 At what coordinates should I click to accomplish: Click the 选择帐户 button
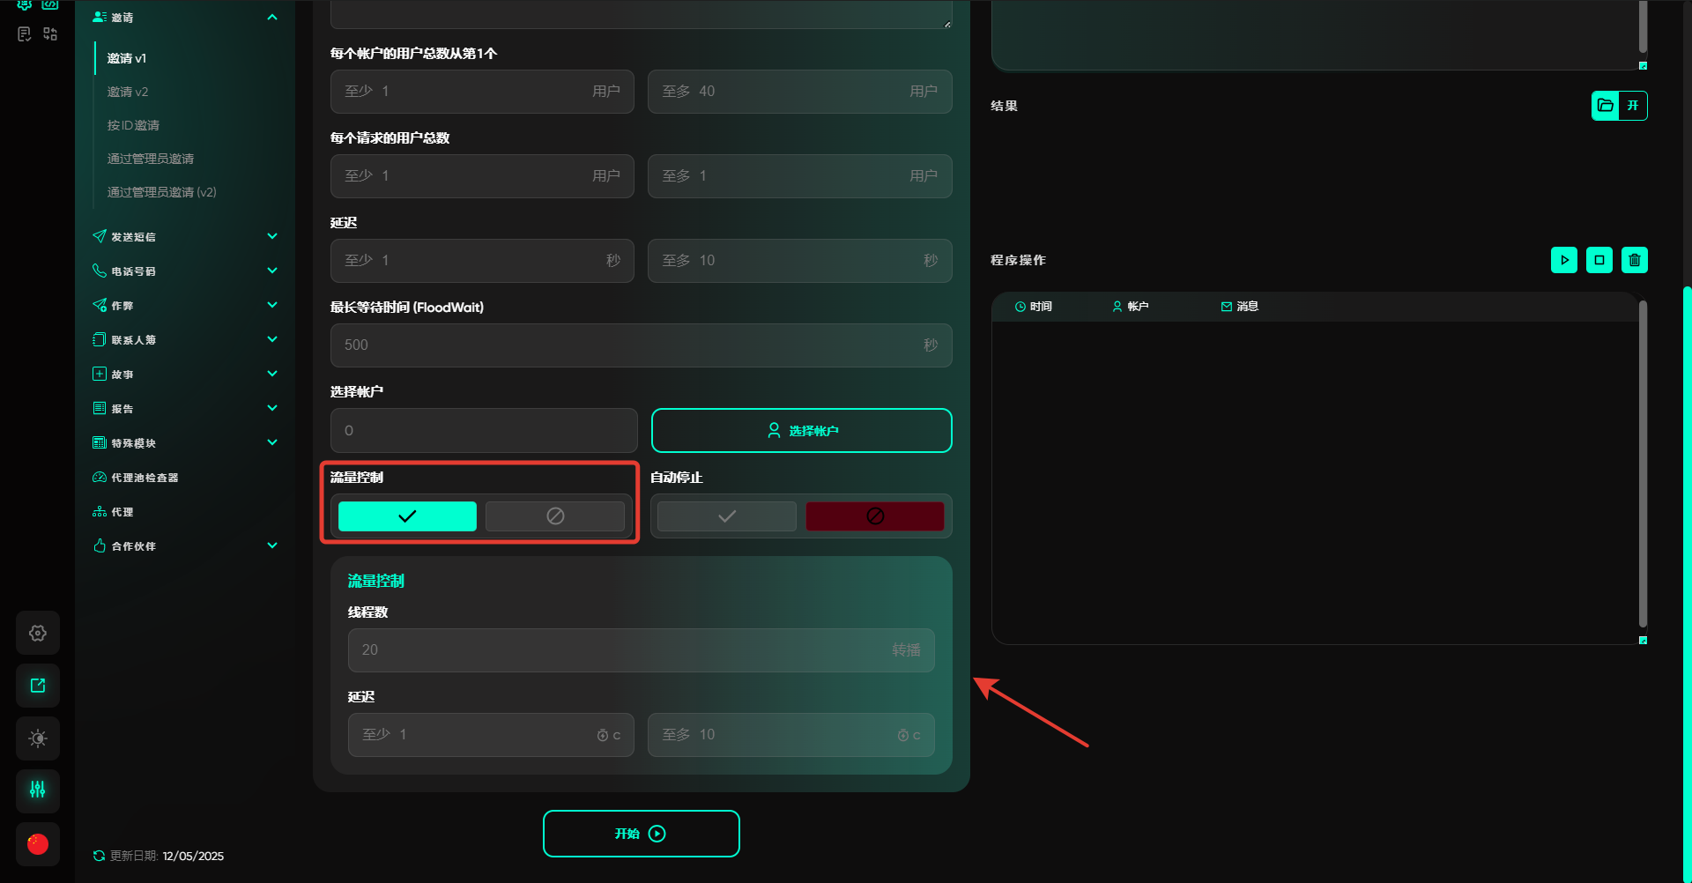801,431
